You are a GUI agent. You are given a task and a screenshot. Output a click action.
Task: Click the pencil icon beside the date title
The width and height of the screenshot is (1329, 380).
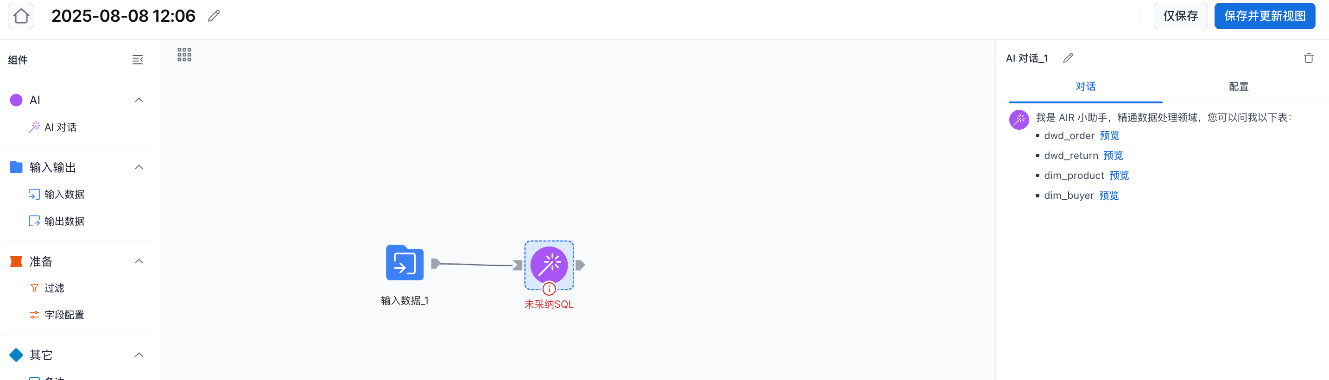coord(214,16)
